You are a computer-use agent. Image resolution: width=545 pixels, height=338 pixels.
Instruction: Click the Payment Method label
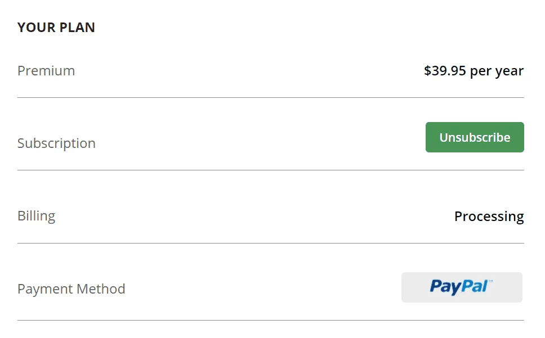pyautogui.click(x=72, y=289)
